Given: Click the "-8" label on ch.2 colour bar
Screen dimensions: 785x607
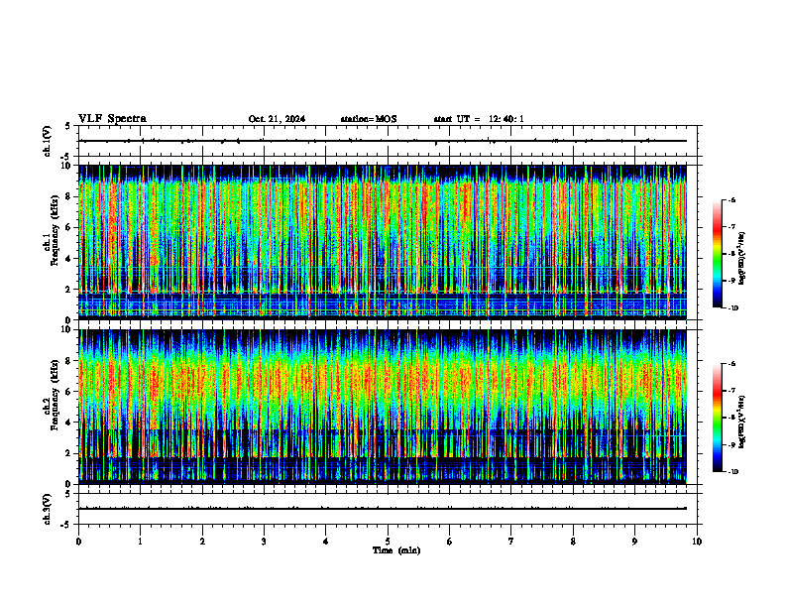Looking at the screenshot, I should (x=731, y=418).
